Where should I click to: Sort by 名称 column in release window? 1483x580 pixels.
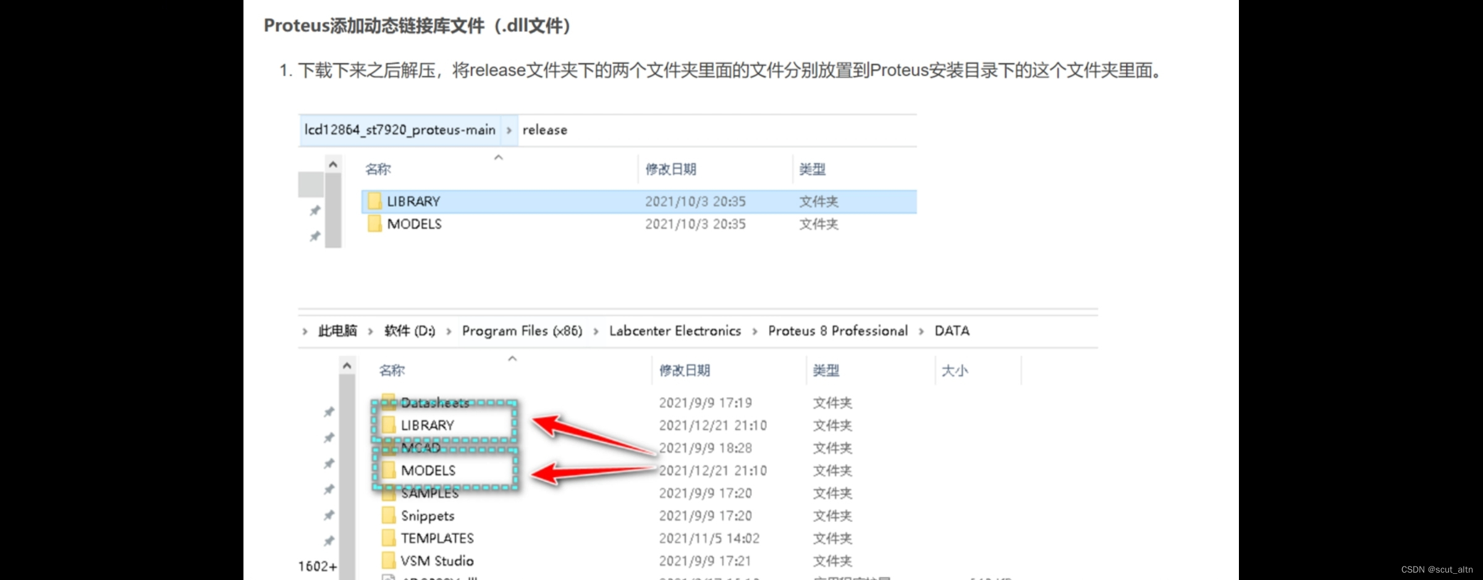[378, 169]
